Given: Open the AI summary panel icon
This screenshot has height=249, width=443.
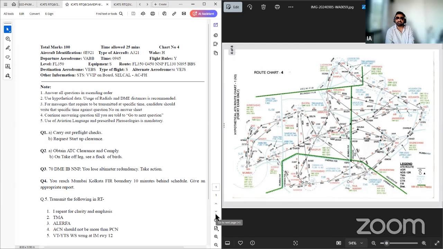Looking at the screenshot, I should tap(216, 25).
